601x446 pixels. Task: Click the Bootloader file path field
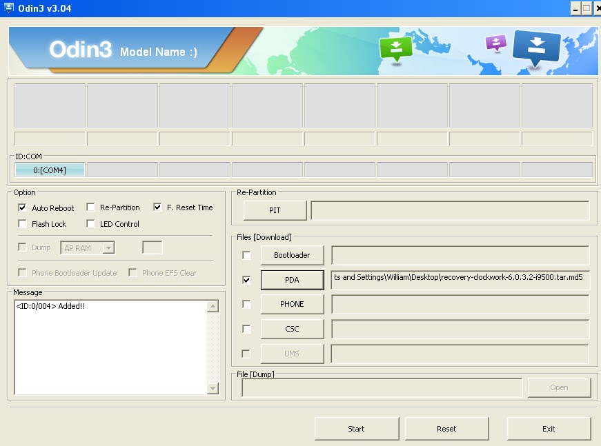pyautogui.click(x=460, y=255)
